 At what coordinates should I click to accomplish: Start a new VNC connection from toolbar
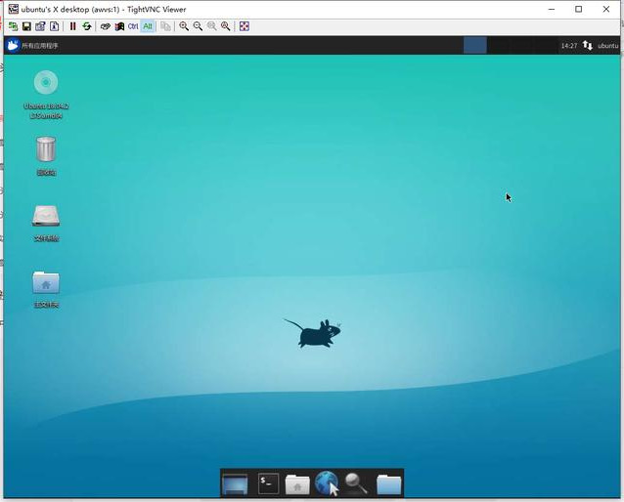[x=13, y=26]
